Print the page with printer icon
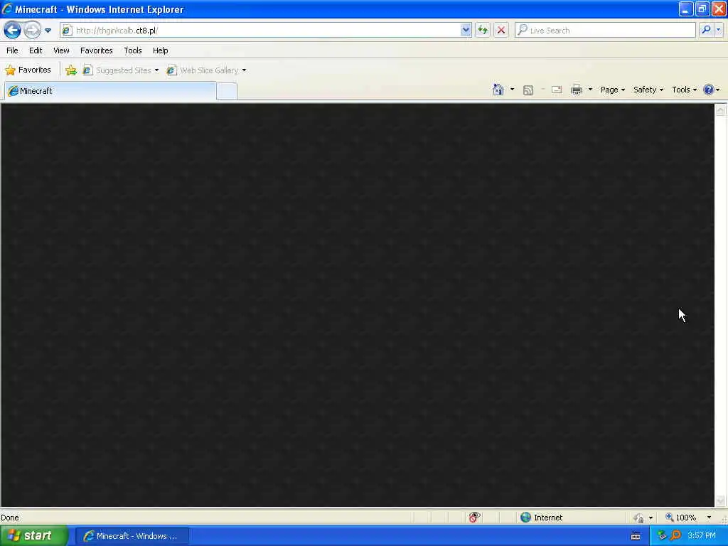728x546 pixels. point(577,90)
